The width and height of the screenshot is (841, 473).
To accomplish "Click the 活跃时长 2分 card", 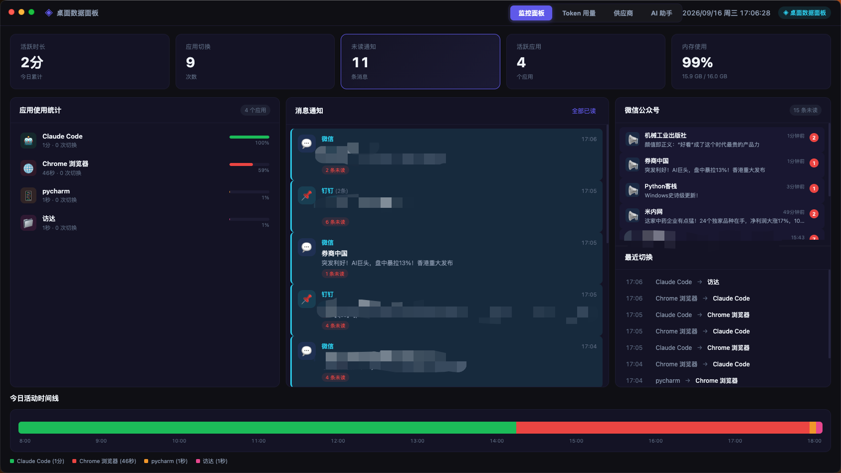I will click(x=90, y=61).
